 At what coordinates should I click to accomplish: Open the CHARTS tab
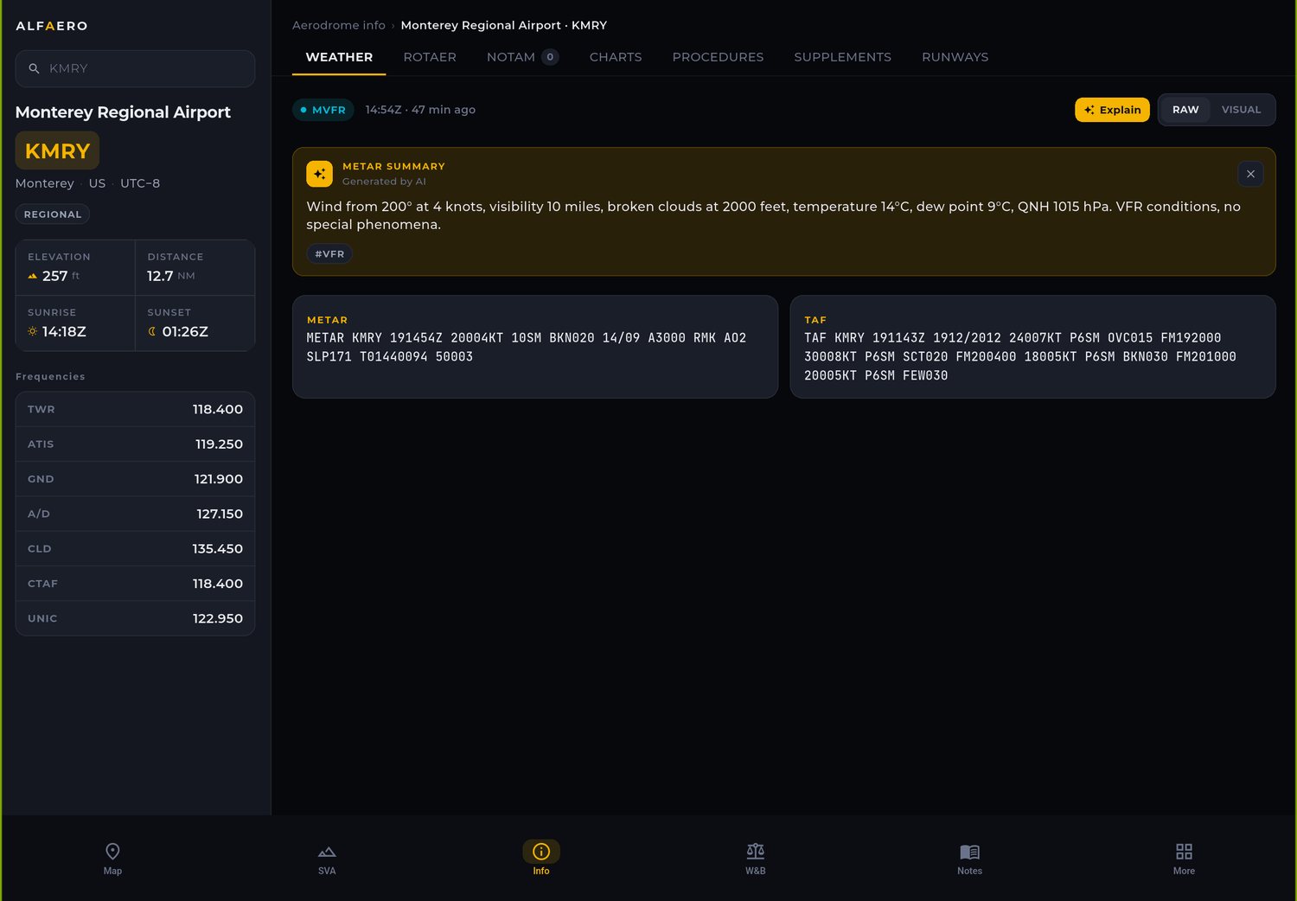616,57
